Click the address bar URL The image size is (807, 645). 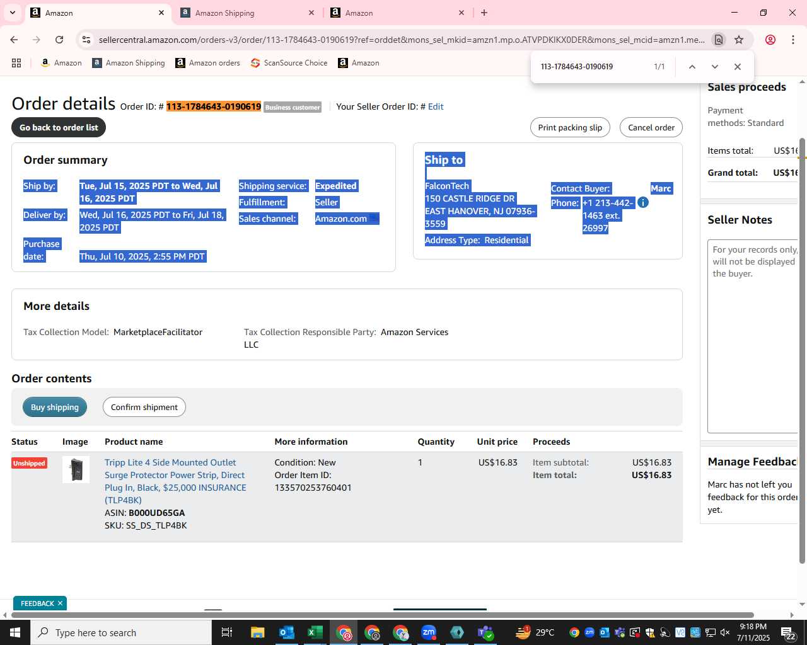coord(402,40)
